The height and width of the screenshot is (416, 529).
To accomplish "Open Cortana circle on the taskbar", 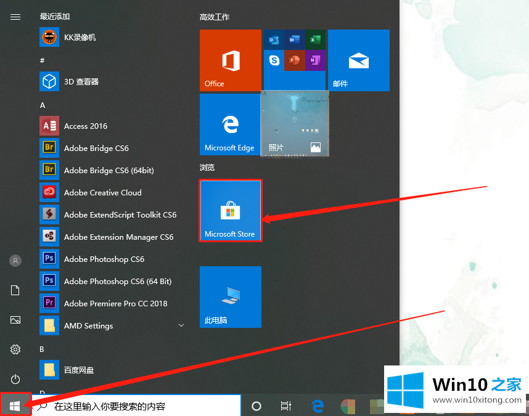I will pyautogui.click(x=256, y=406).
